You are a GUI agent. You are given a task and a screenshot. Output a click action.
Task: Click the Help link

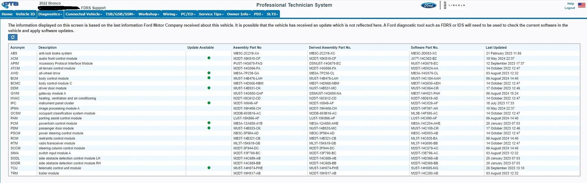(571, 4)
